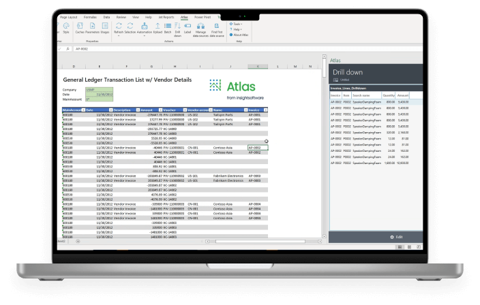Select column header K

click(x=258, y=66)
